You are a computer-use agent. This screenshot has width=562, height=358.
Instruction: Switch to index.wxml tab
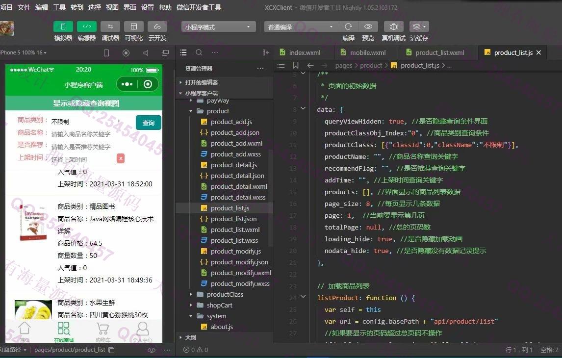[x=305, y=52]
